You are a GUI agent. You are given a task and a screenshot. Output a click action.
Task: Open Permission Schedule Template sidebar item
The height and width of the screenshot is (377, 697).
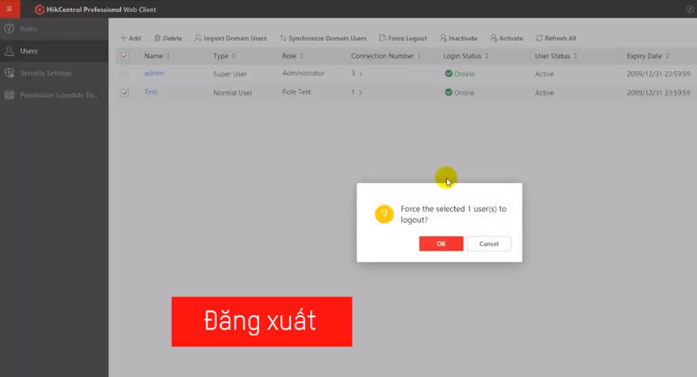pos(54,95)
